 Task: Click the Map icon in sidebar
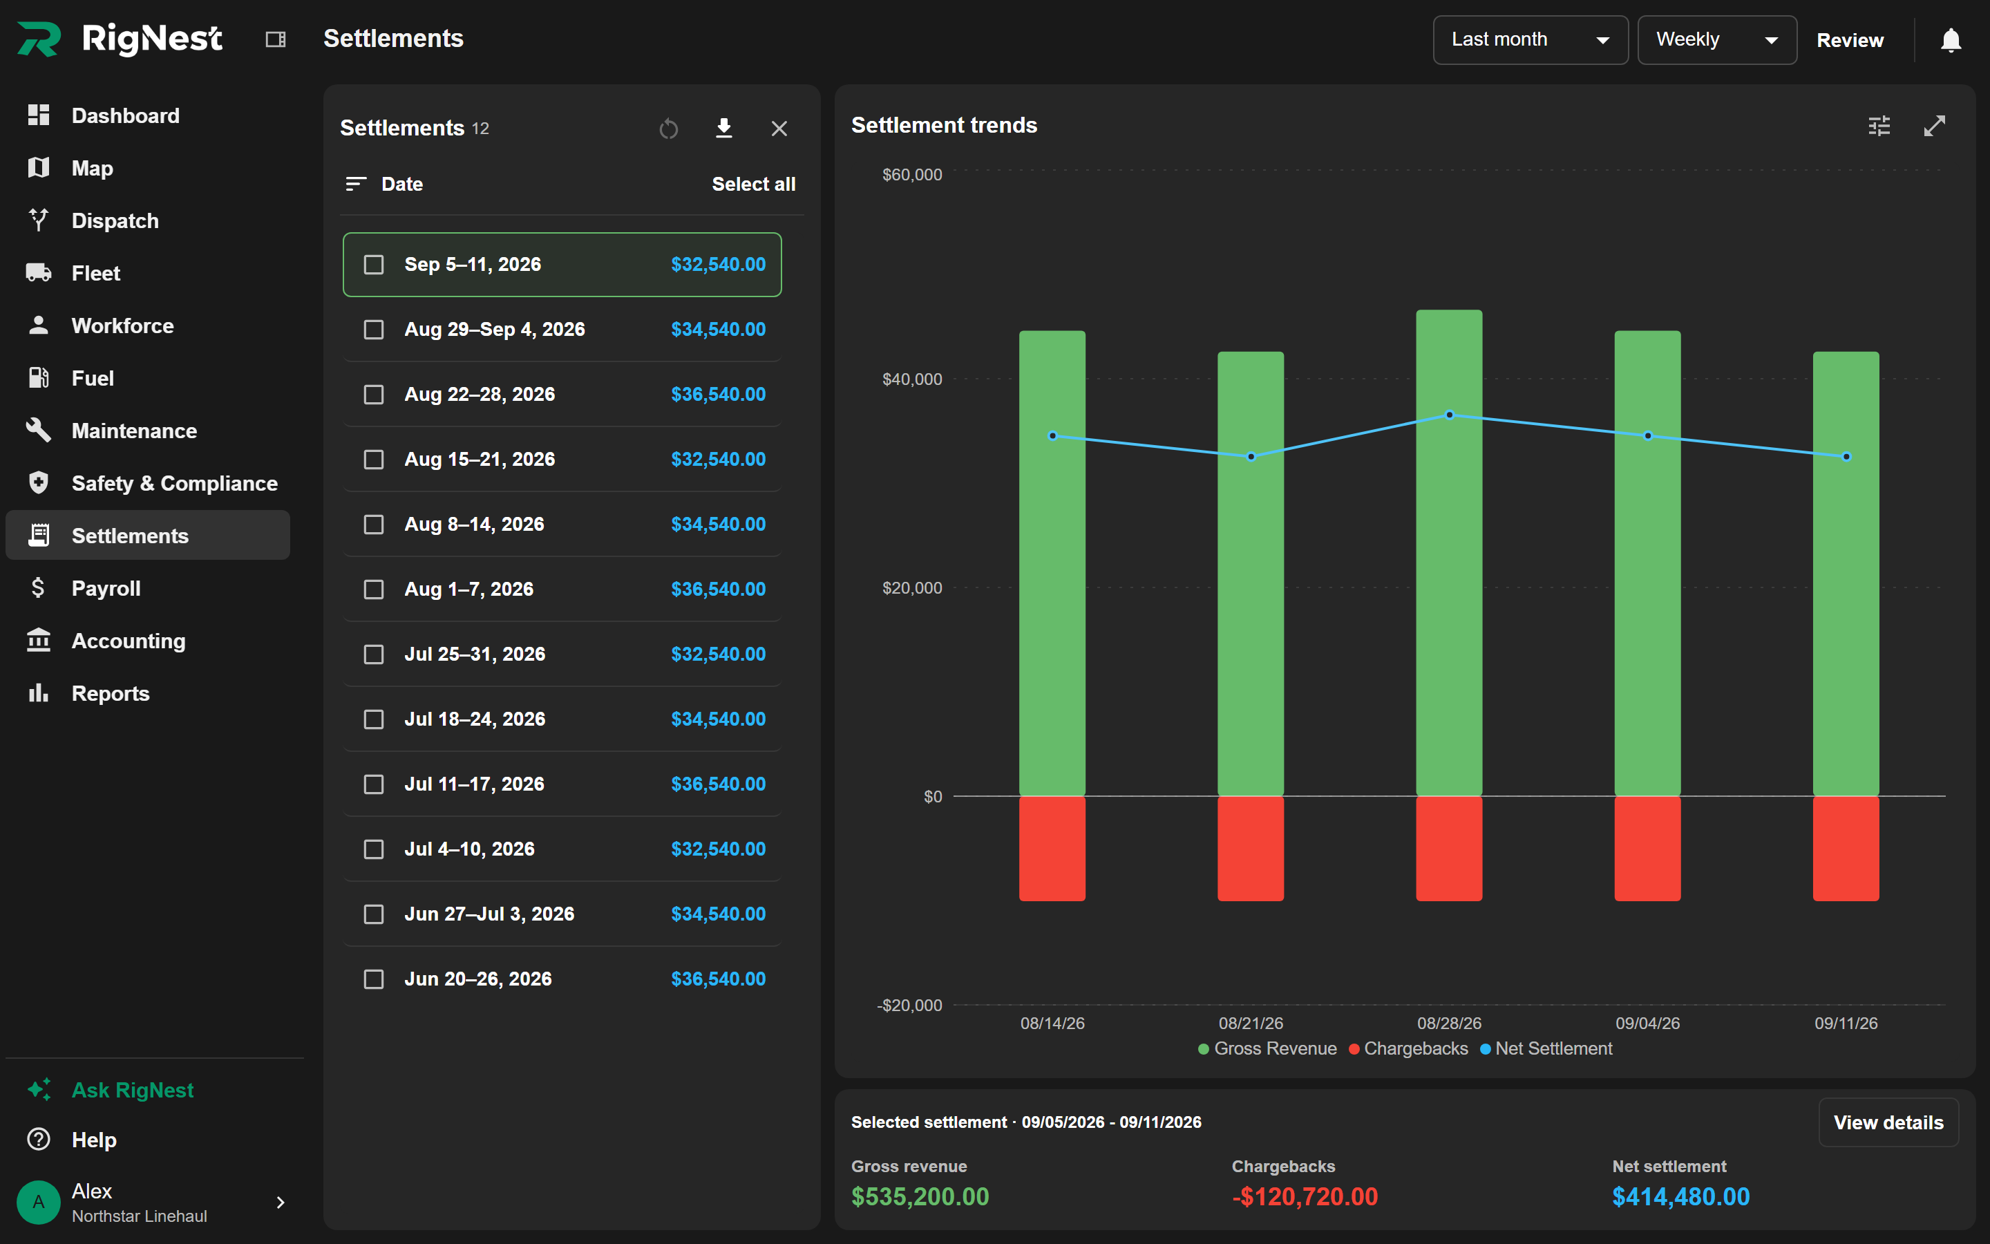point(39,168)
